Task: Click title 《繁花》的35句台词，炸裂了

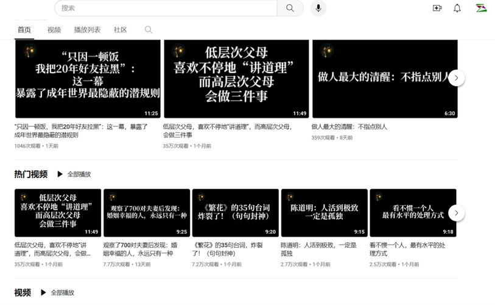Action: 227,249
